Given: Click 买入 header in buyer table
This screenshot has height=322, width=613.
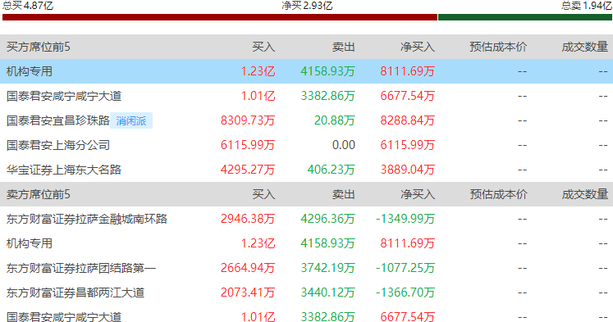Looking at the screenshot, I should point(263,48).
